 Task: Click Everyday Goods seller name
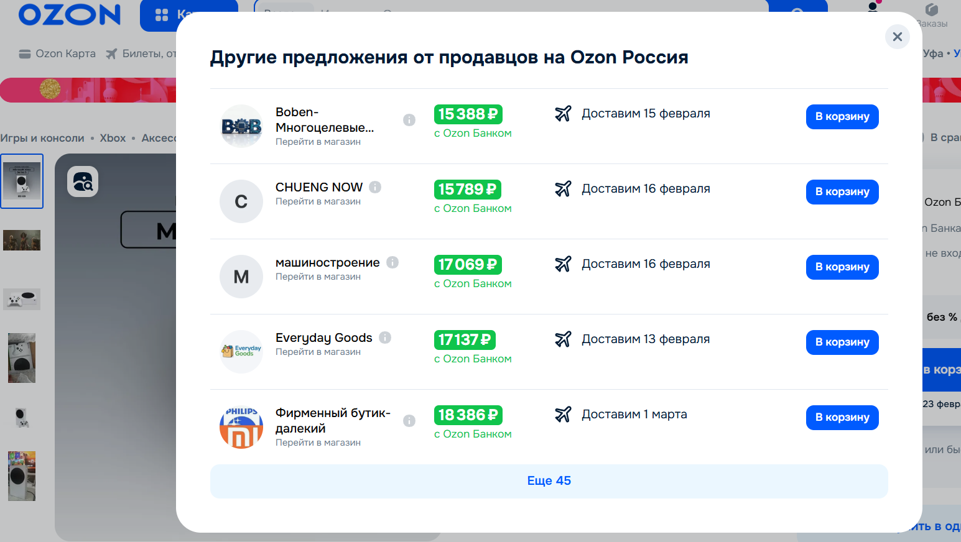[x=324, y=338]
